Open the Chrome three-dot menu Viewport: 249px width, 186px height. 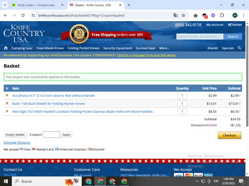coord(244,15)
